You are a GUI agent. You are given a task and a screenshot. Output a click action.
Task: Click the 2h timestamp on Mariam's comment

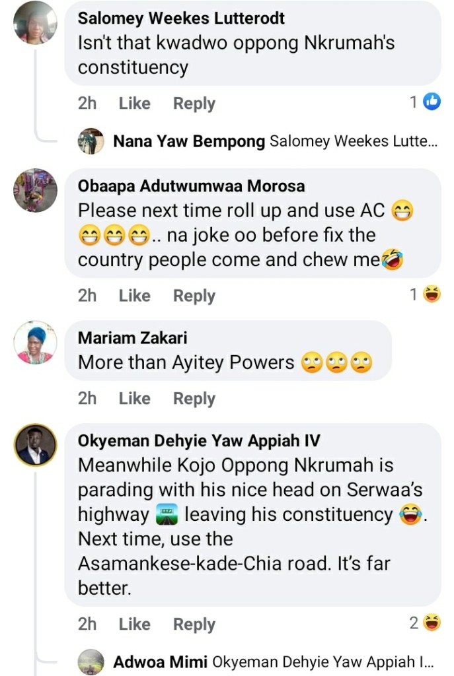tap(87, 398)
